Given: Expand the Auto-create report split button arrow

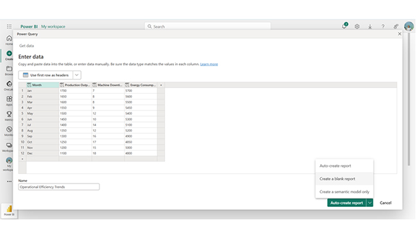Looking at the screenshot, I should [370, 203].
